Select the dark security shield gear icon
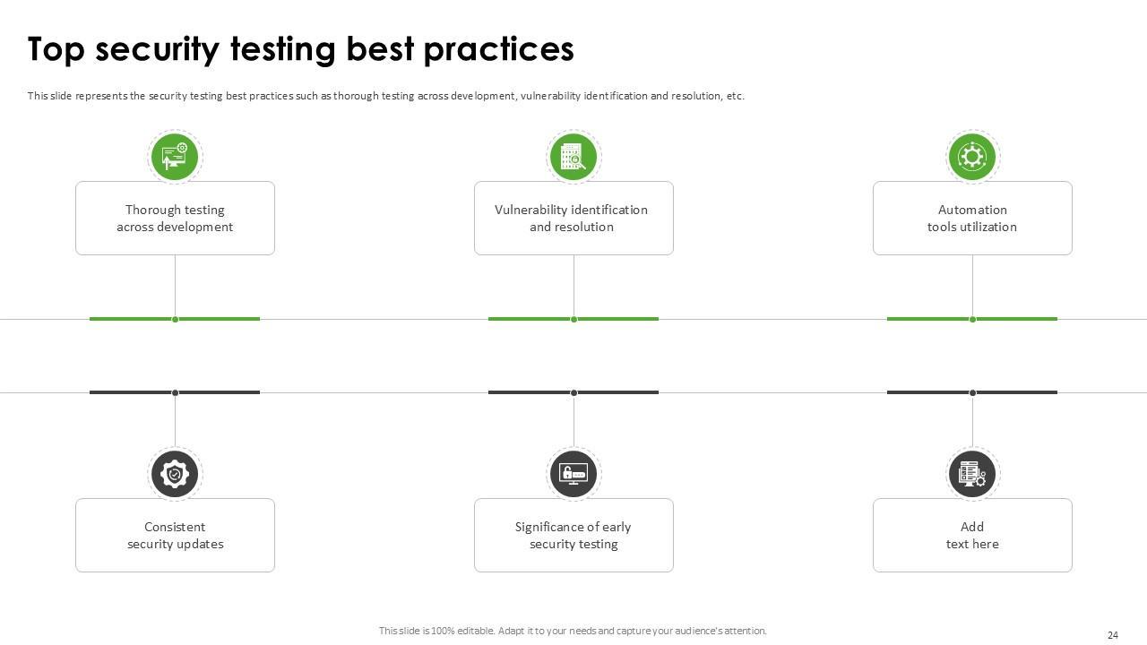The width and height of the screenshot is (1147, 645). pos(175,474)
